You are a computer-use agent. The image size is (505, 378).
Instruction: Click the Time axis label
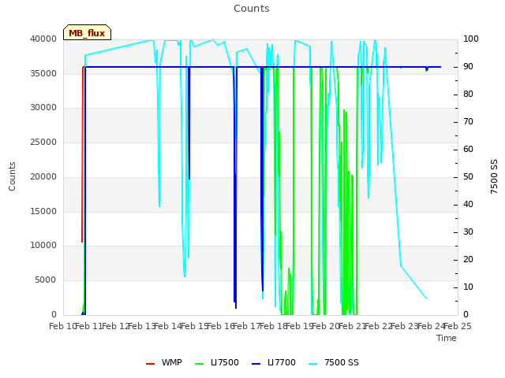coord(447,338)
